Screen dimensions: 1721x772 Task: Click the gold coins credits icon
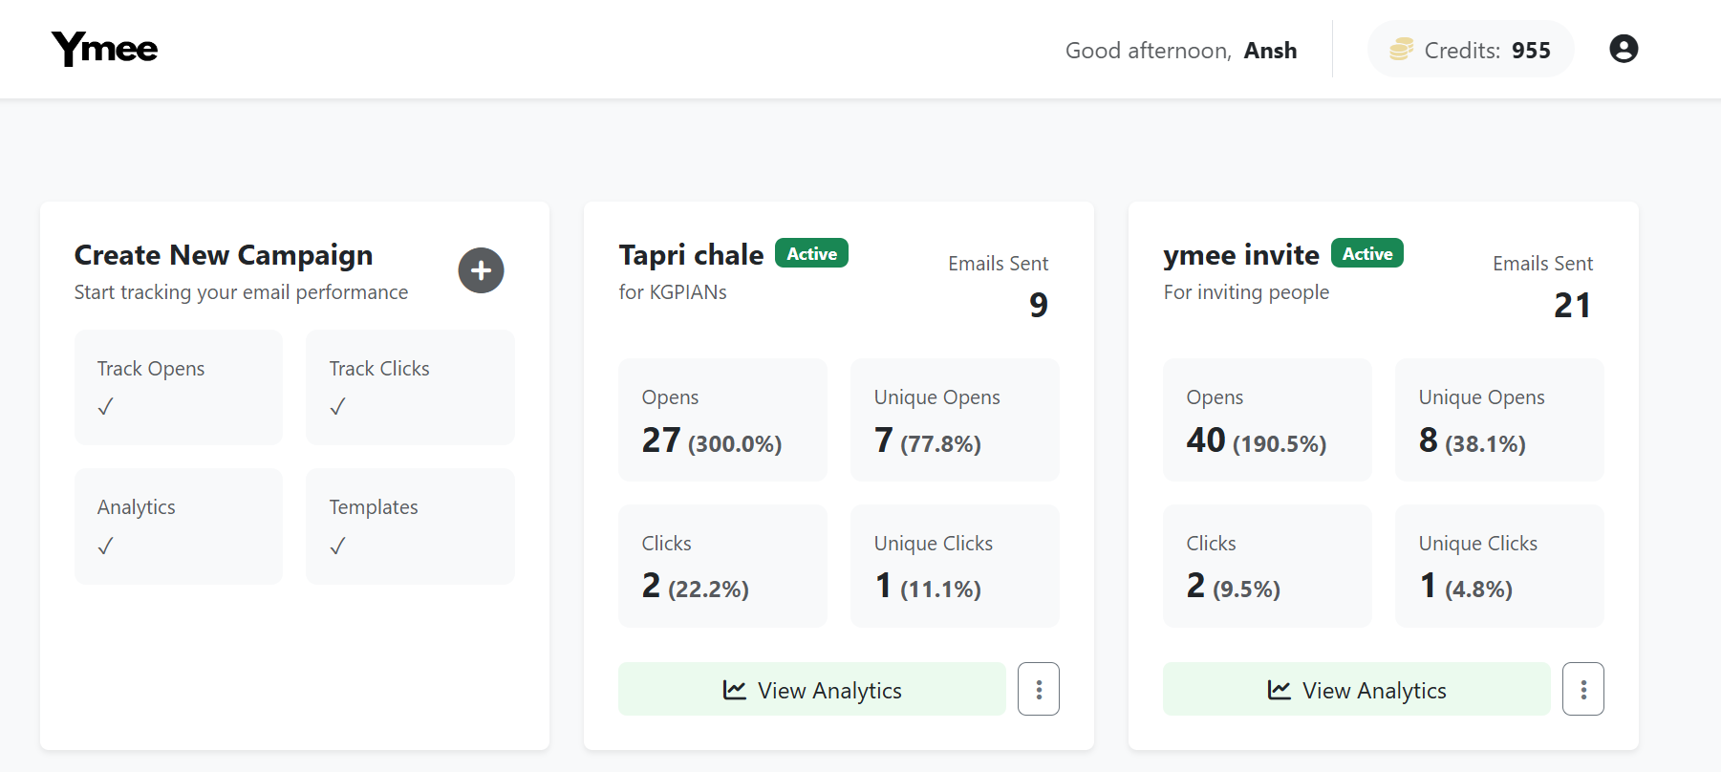[1401, 50]
